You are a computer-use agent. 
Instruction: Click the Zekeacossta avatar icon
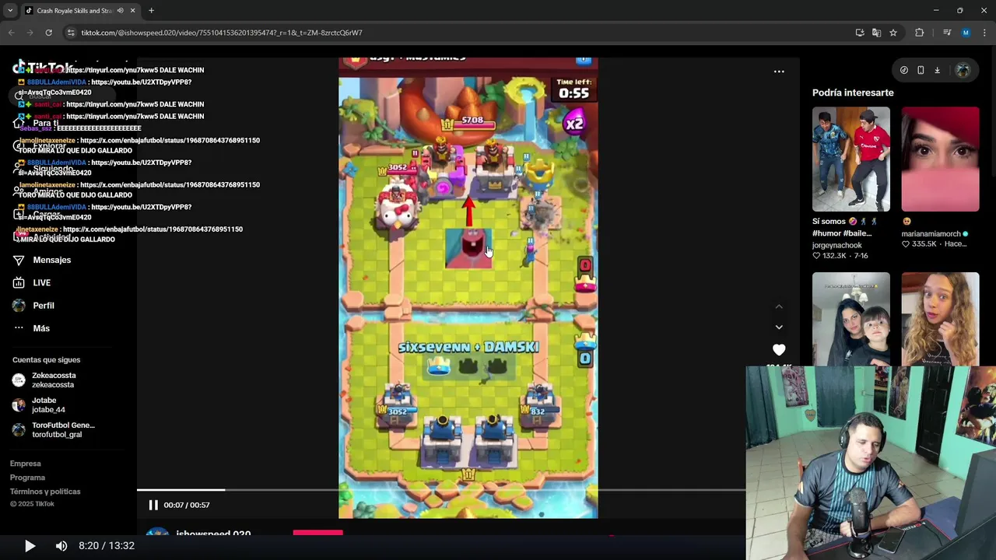[19, 380]
